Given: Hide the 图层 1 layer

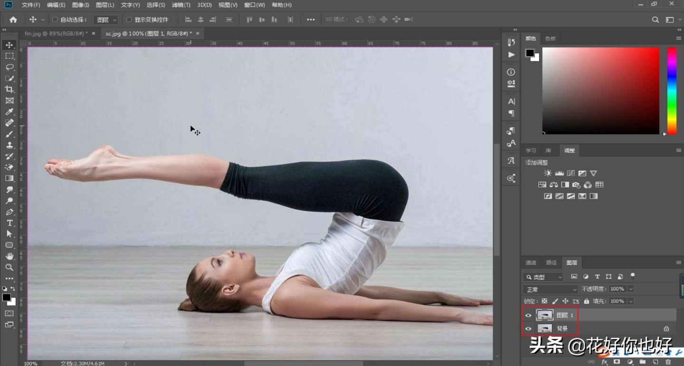Looking at the screenshot, I should 528,315.
